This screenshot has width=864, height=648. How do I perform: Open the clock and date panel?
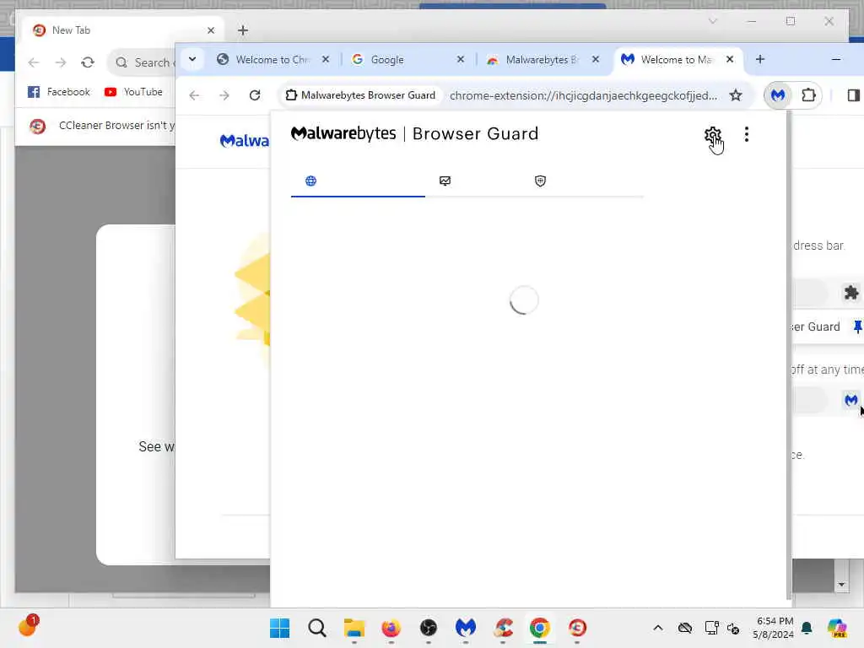[774, 628]
